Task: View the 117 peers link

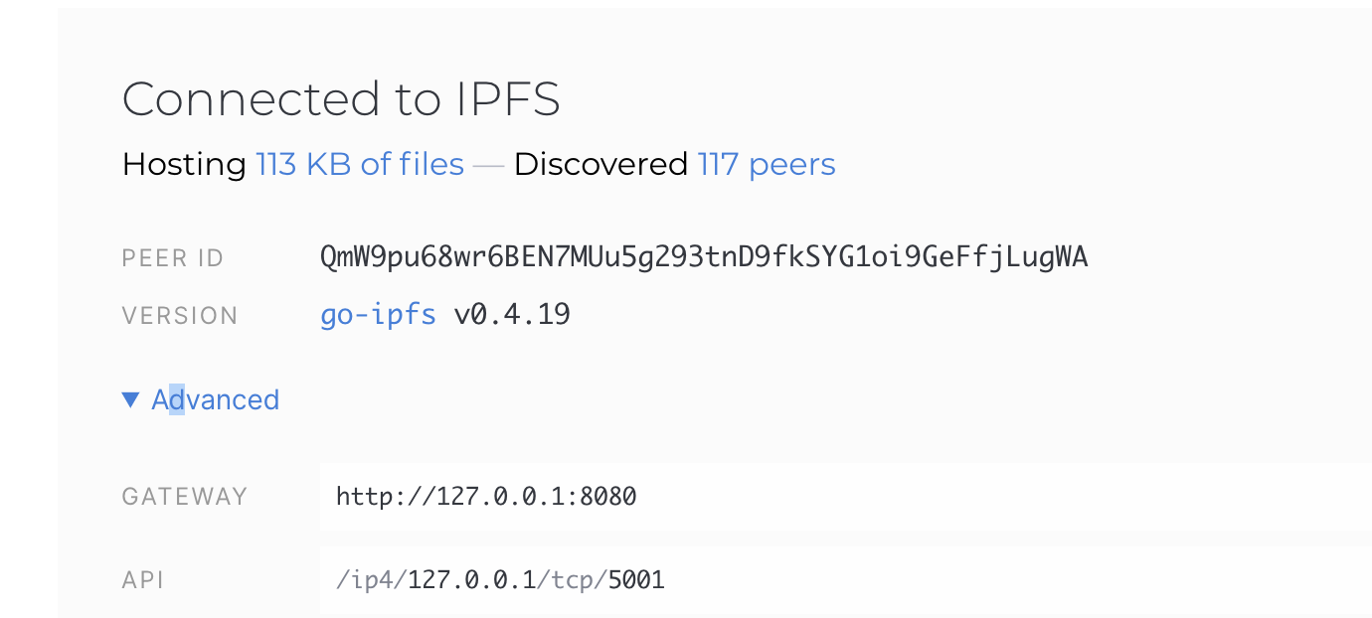Action: coord(767,163)
